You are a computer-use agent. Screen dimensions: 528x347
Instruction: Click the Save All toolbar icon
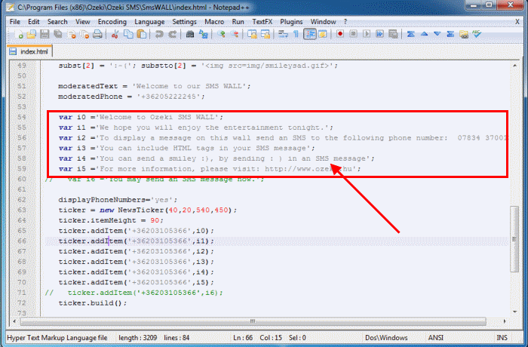click(58, 35)
